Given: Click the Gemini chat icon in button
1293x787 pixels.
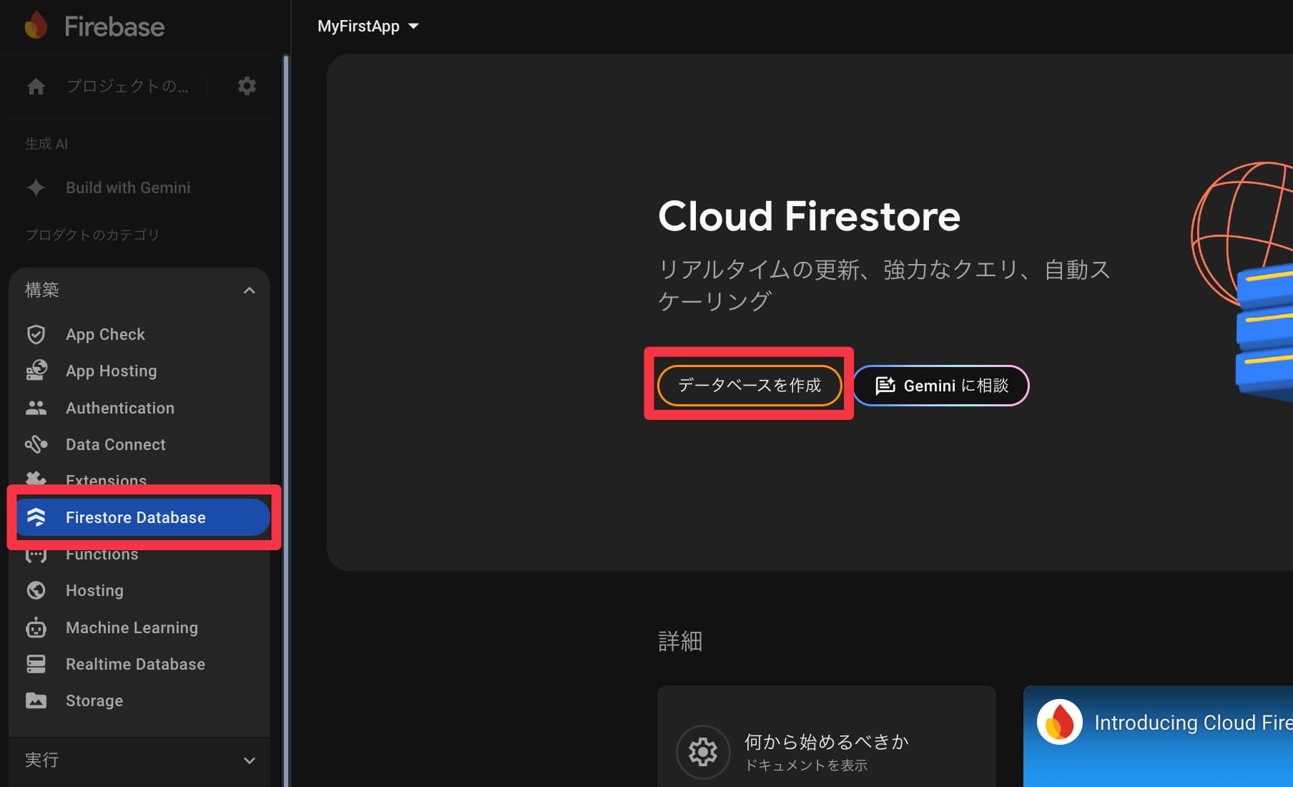Looking at the screenshot, I should pos(885,385).
